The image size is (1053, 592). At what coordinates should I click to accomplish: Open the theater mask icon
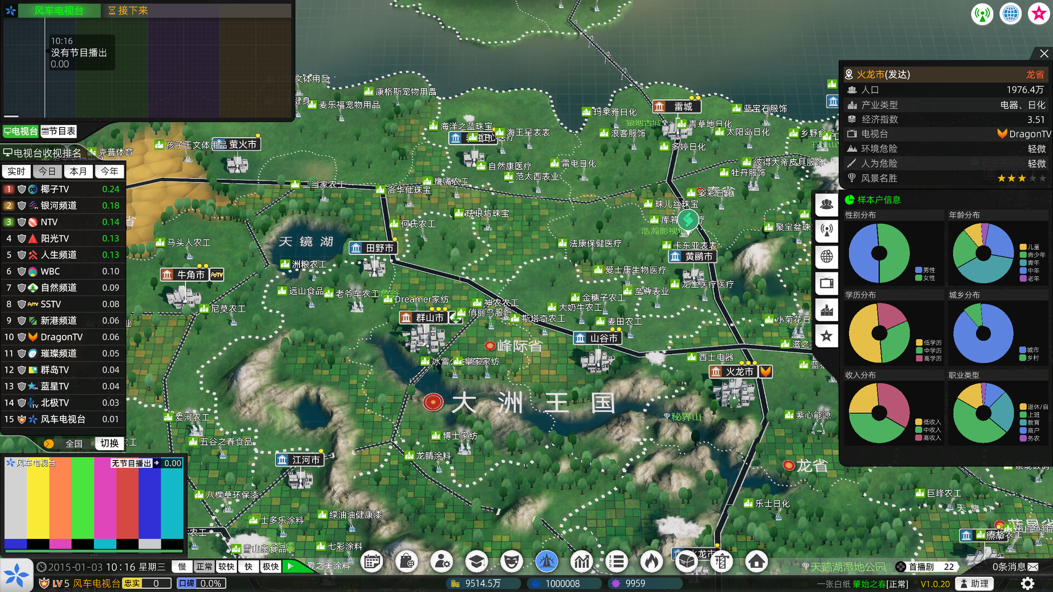click(512, 561)
